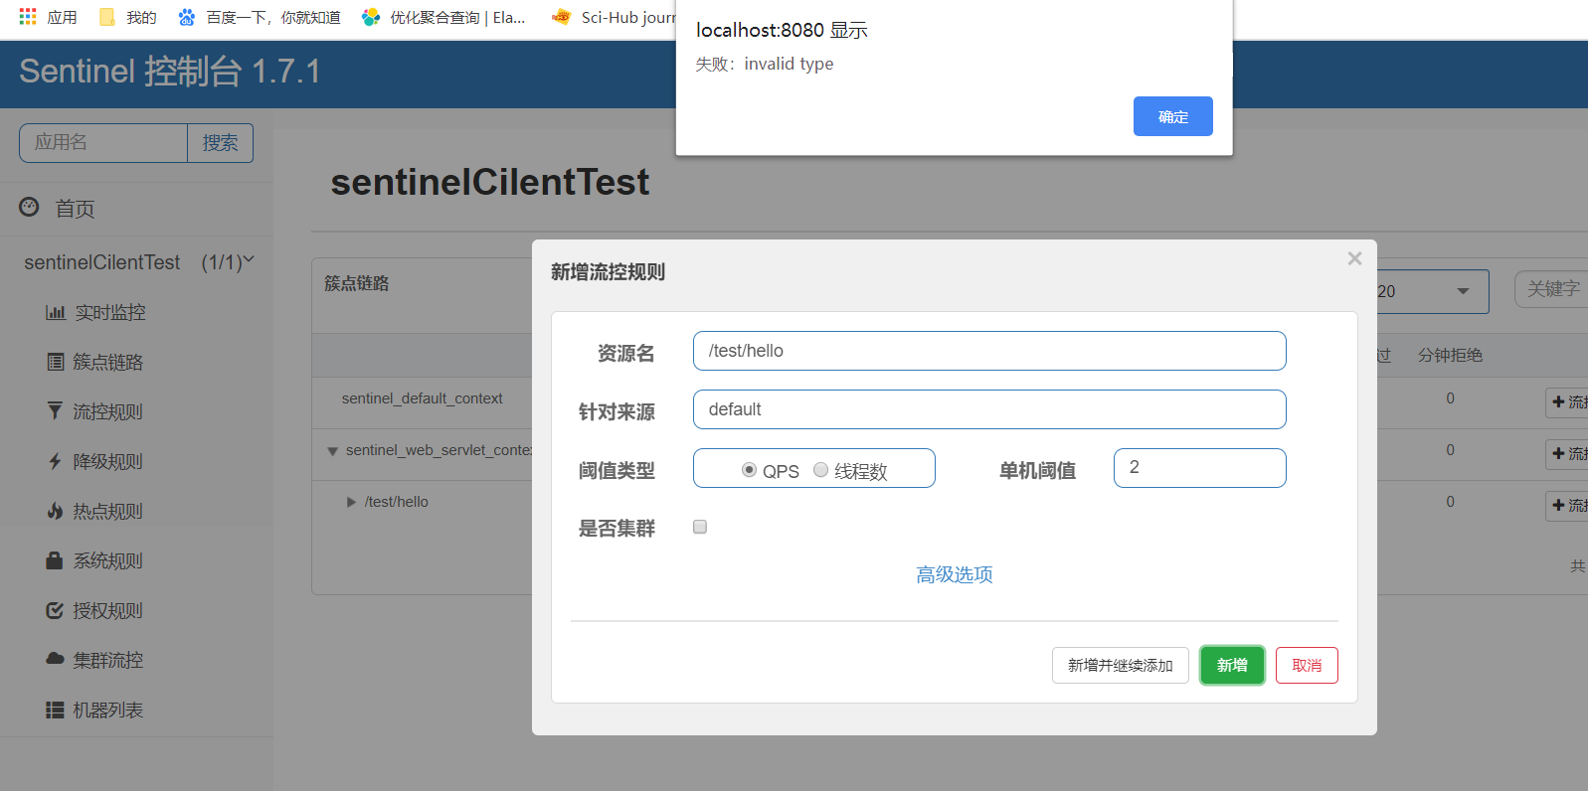1588x791 pixels.
Task: Click the bar chart icon for 实时监控
Action: [x=56, y=312]
